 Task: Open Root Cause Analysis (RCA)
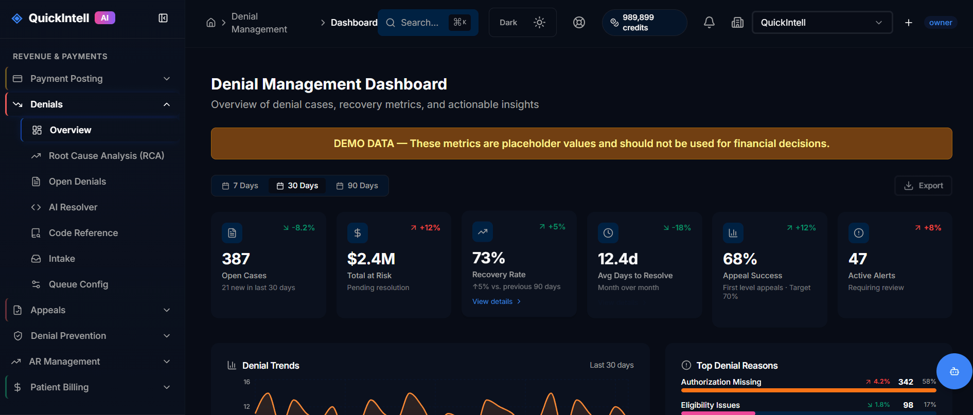(100, 156)
